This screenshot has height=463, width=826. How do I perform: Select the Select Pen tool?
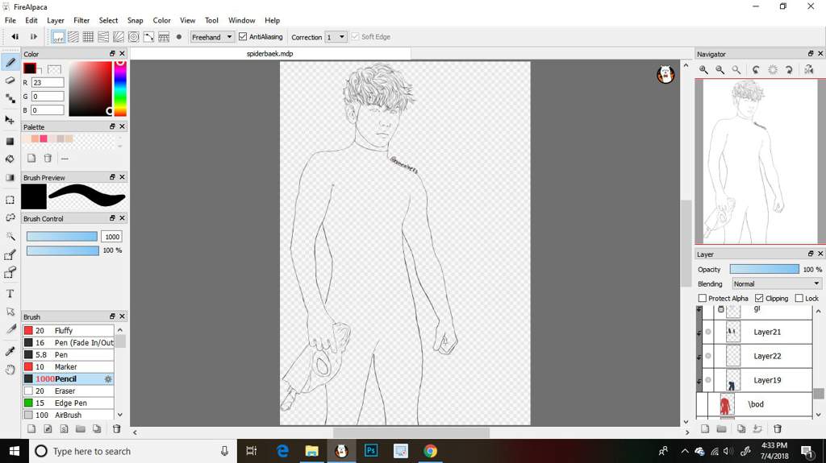coord(10,255)
